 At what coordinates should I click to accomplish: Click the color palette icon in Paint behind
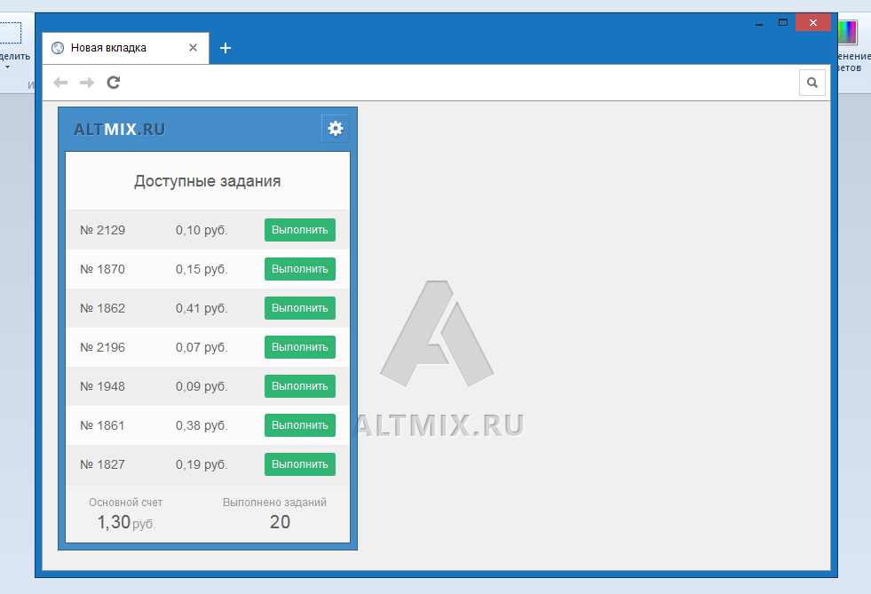point(847,32)
